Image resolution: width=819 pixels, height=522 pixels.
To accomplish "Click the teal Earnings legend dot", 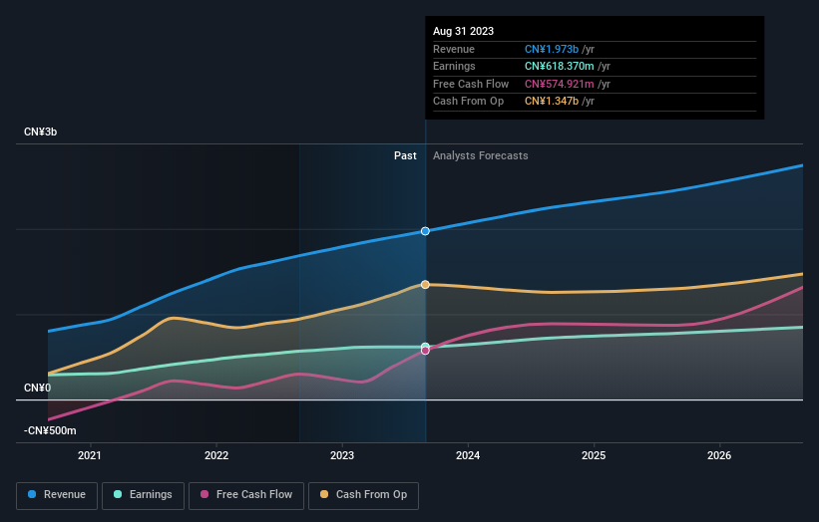I will [118, 494].
